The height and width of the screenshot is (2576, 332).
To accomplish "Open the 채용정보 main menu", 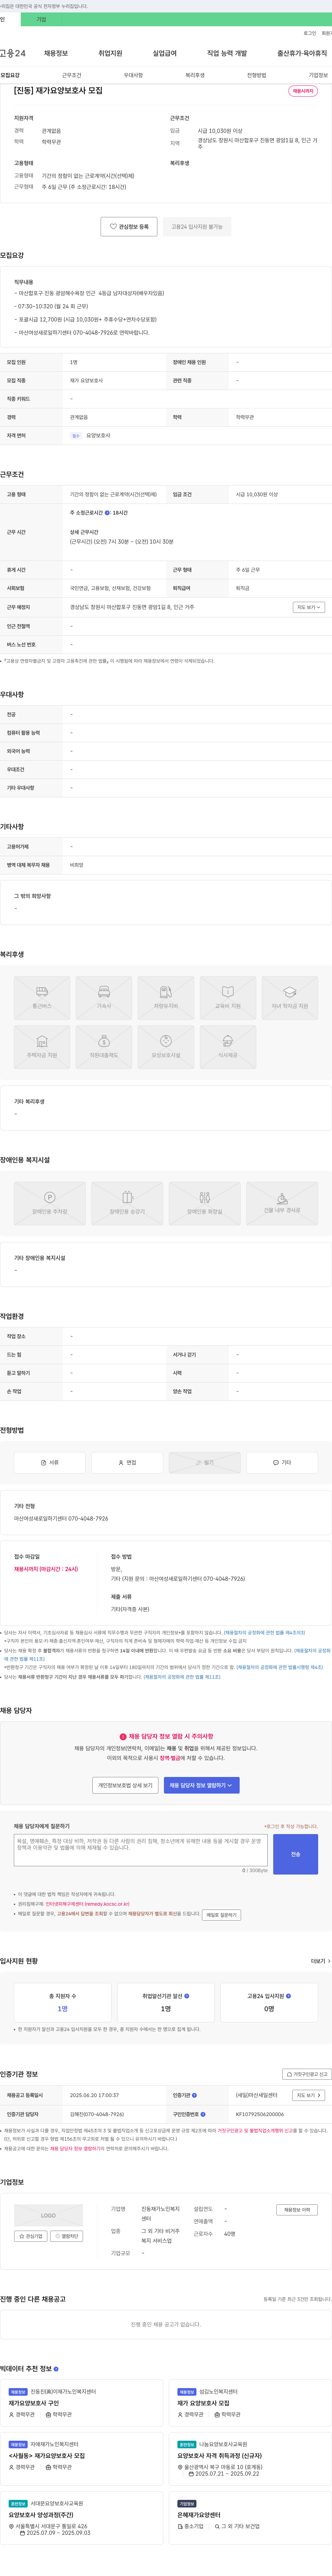I will [56, 53].
